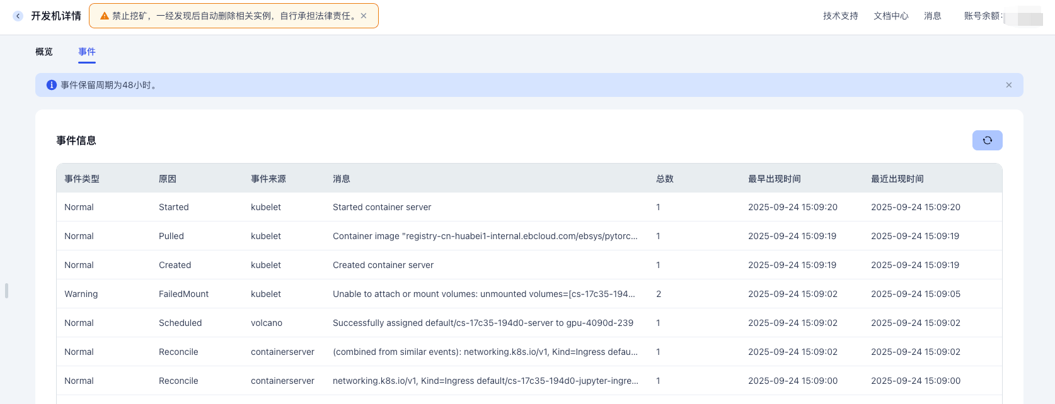Screen dimensions: 1055x404
Task: Click the 最近出现时间 column header
Action: (x=897, y=179)
